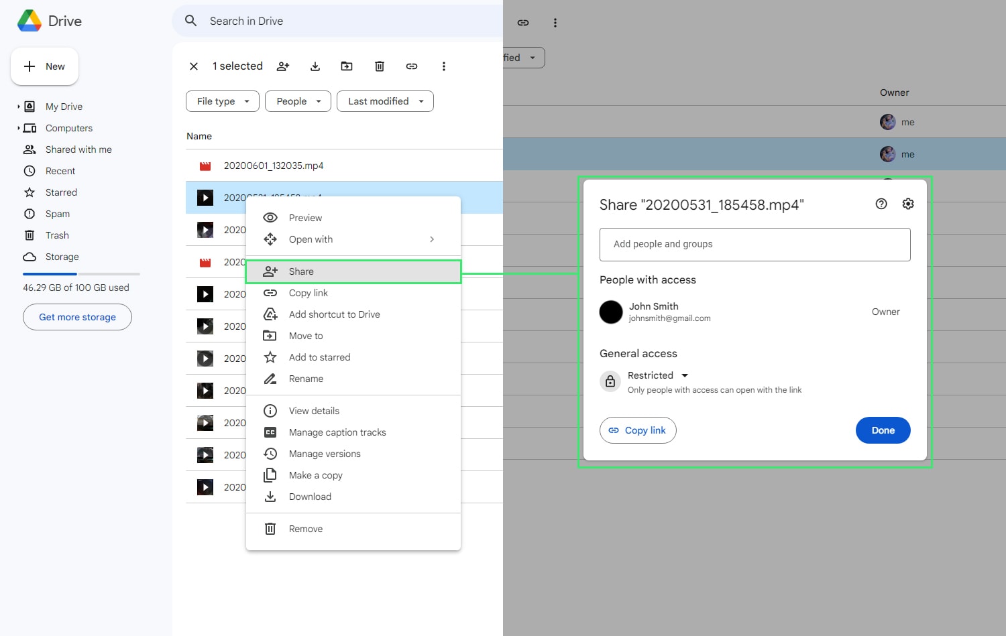Open the help icon in the Share dialog
The width and height of the screenshot is (1006, 636).
(881, 204)
